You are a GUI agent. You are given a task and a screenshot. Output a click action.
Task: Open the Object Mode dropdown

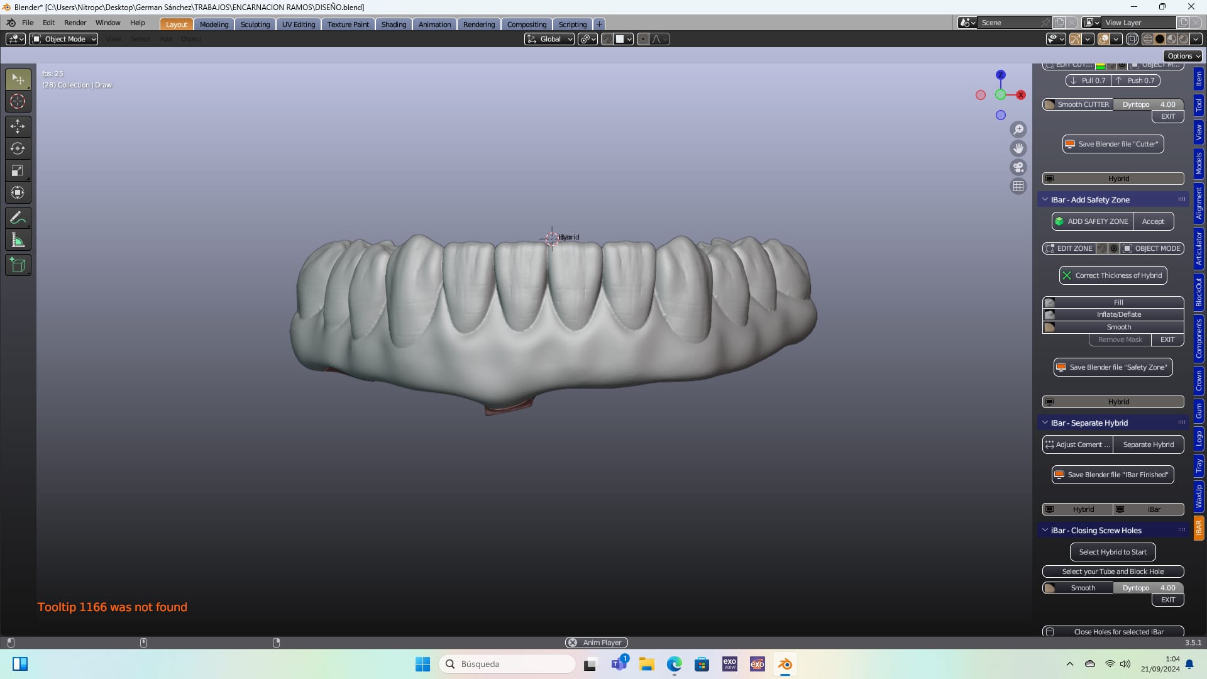click(63, 39)
